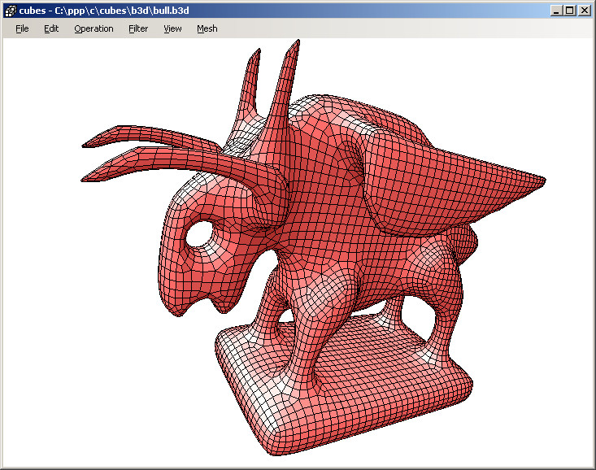Maximize the cubes window
Screen dimensions: 596x470
click(569, 11)
